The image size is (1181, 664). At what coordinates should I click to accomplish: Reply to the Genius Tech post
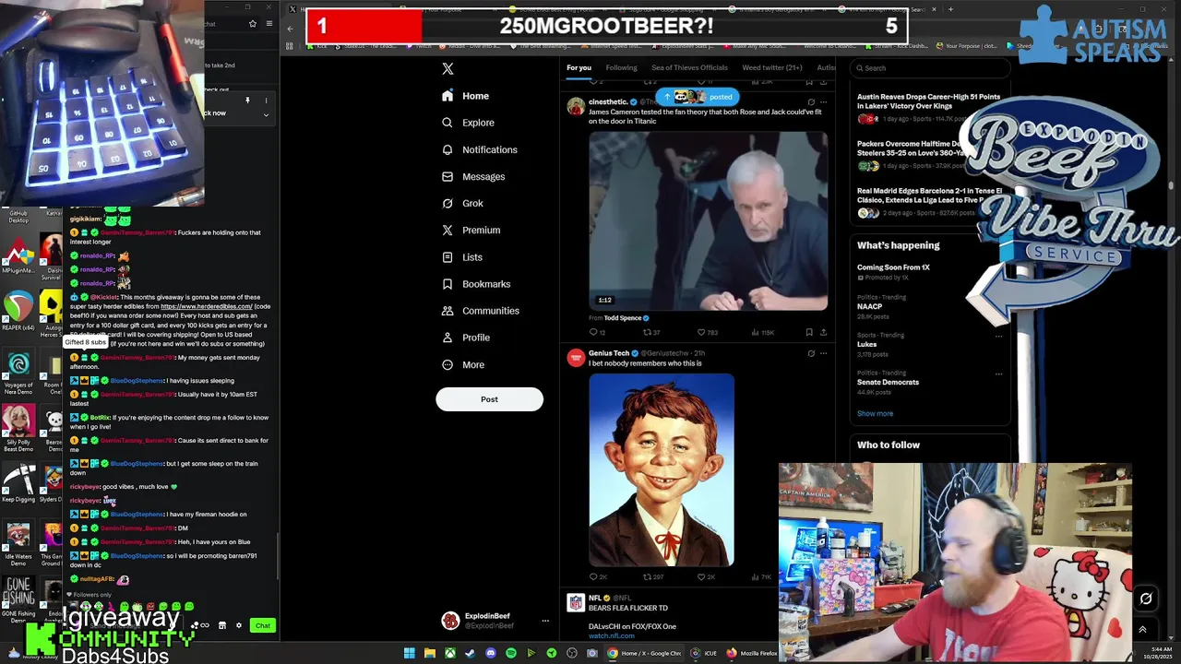click(597, 577)
